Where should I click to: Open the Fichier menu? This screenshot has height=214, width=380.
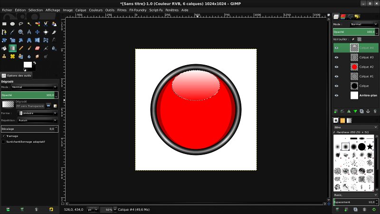[x=7, y=10]
